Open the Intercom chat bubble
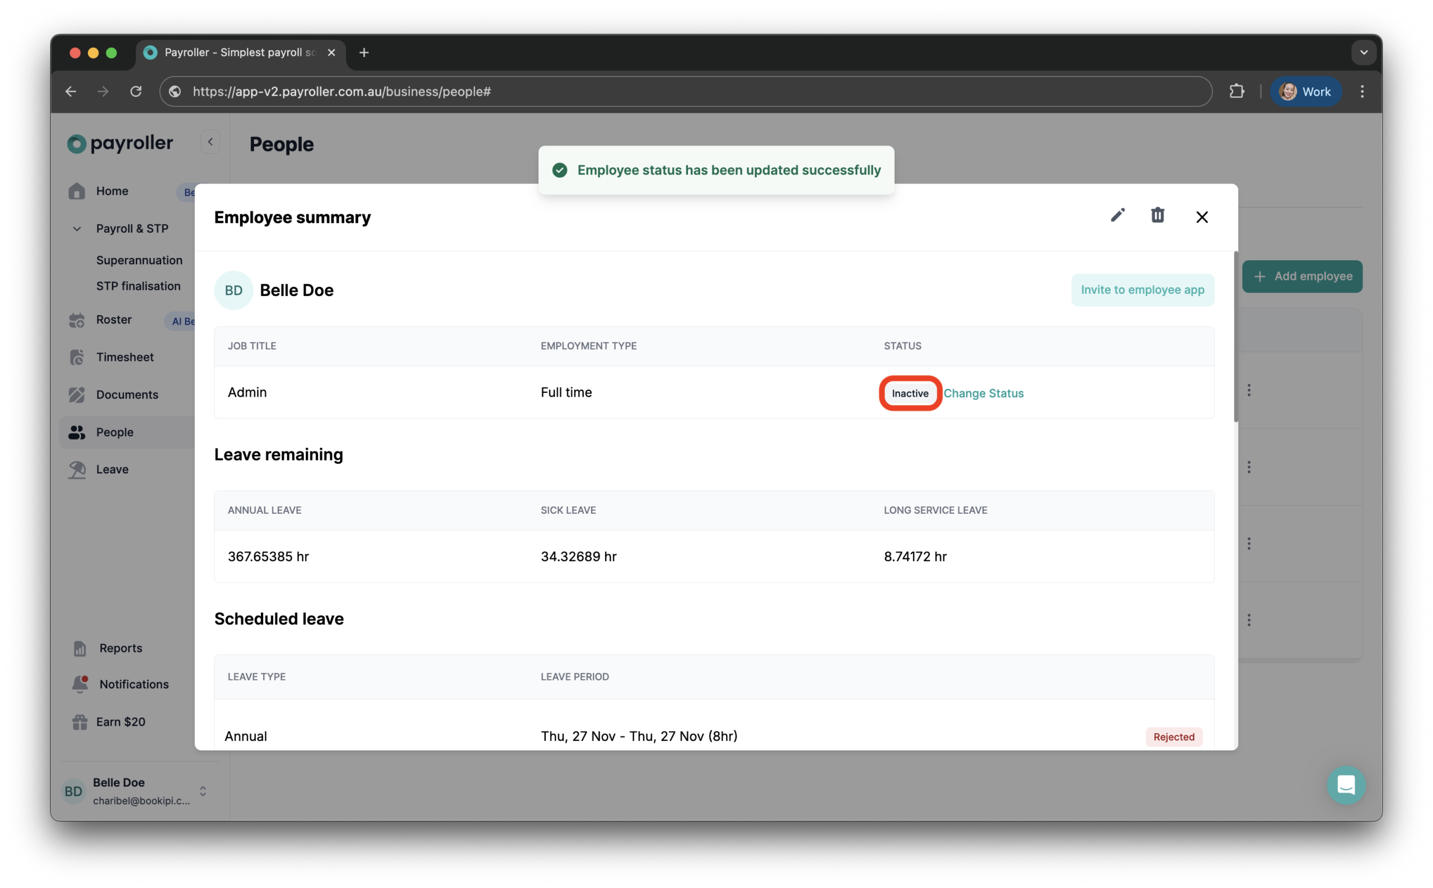This screenshot has height=888, width=1433. pyautogui.click(x=1346, y=785)
